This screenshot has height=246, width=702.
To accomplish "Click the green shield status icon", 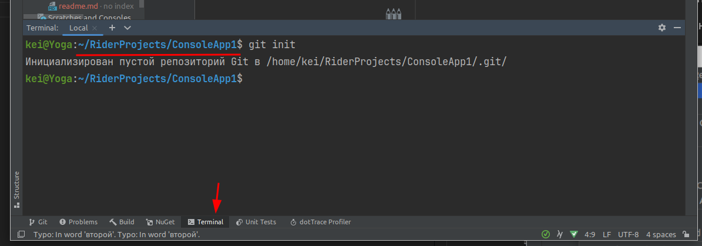I will coord(574,235).
